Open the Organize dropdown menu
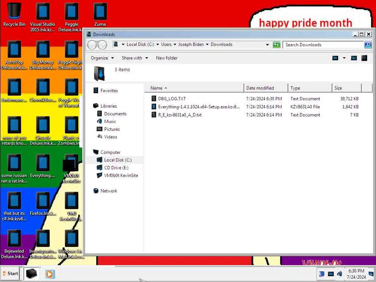This screenshot has height=282, width=376. (x=102, y=58)
